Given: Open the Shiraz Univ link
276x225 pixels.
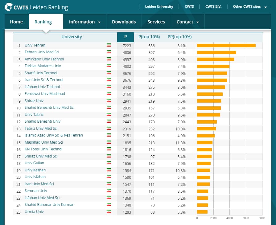Looking at the screenshot, I should coord(34,100).
